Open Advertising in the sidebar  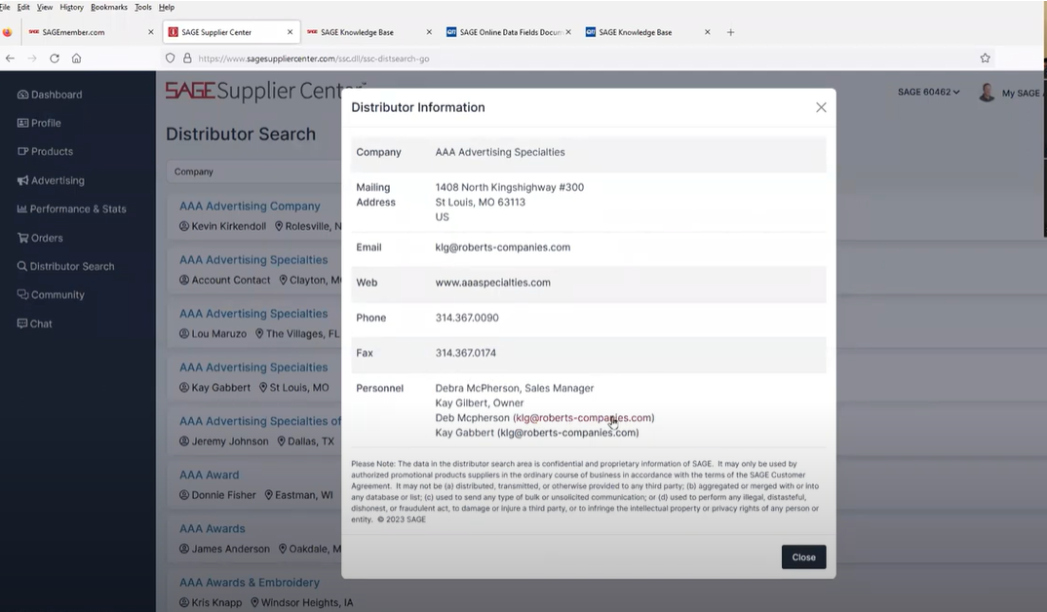point(51,180)
